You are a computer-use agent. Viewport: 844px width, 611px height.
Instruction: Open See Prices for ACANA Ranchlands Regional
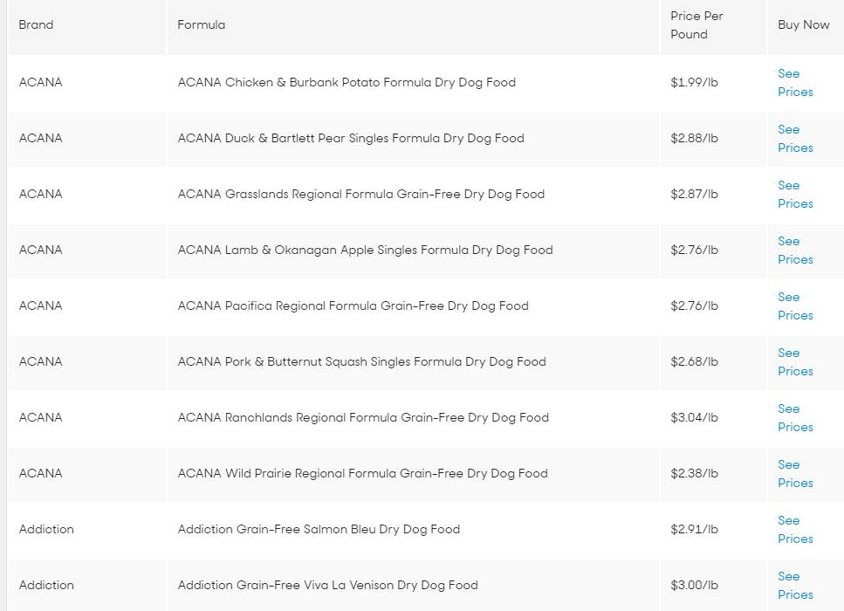794,418
